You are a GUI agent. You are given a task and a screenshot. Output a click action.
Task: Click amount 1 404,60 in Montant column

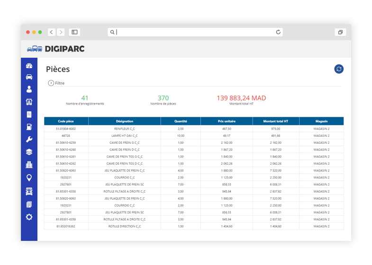(x=276, y=226)
